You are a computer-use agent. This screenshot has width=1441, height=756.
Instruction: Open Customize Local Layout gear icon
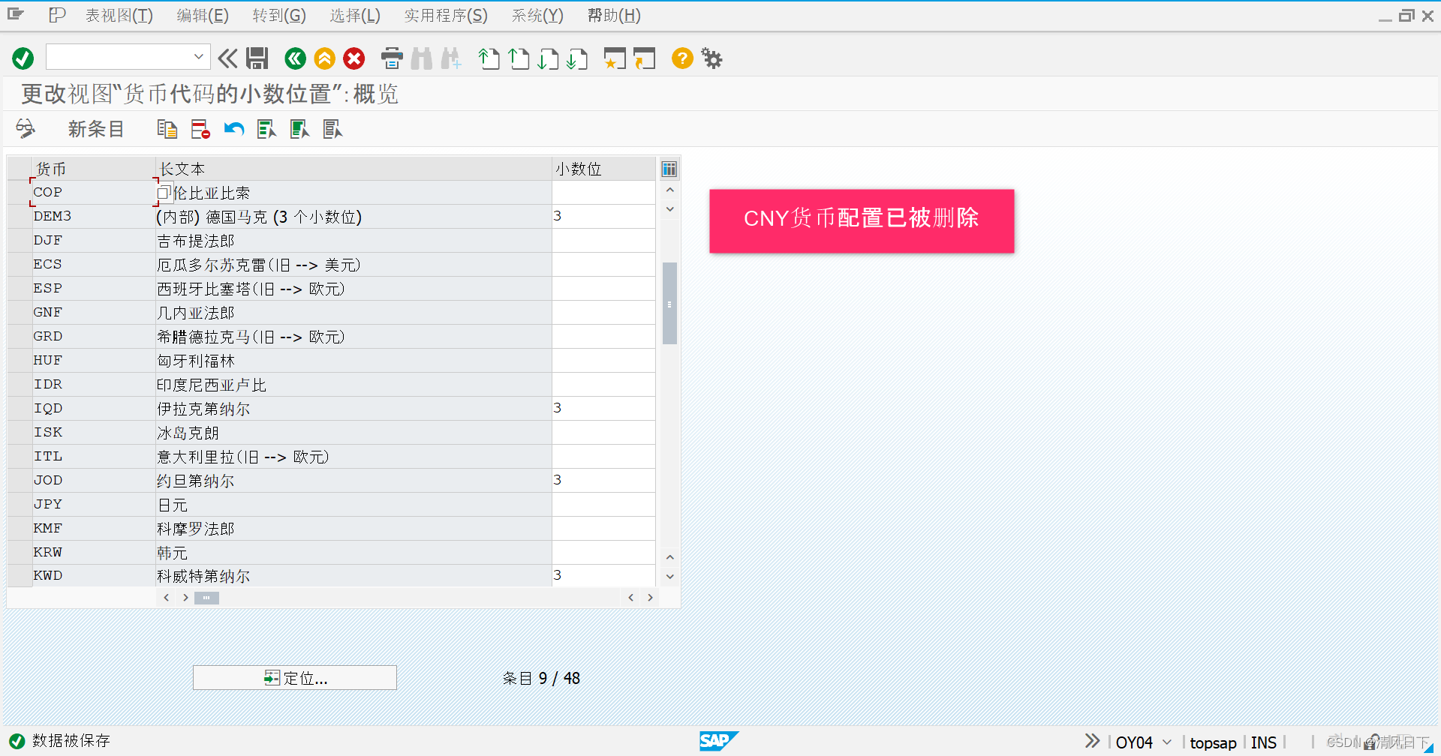pos(711,58)
